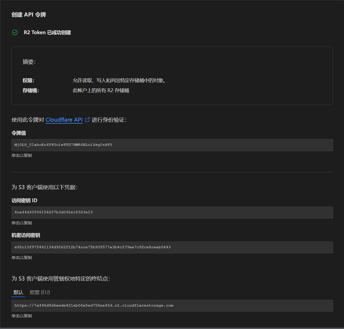Click the 访问密钥 ID label
344x329 pixels.
click(24, 201)
